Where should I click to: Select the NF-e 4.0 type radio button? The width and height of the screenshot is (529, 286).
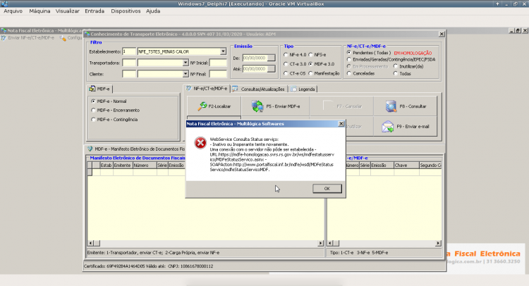(286, 54)
